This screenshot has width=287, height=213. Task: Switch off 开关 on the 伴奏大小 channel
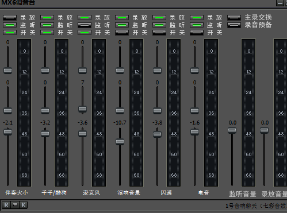click(10, 32)
